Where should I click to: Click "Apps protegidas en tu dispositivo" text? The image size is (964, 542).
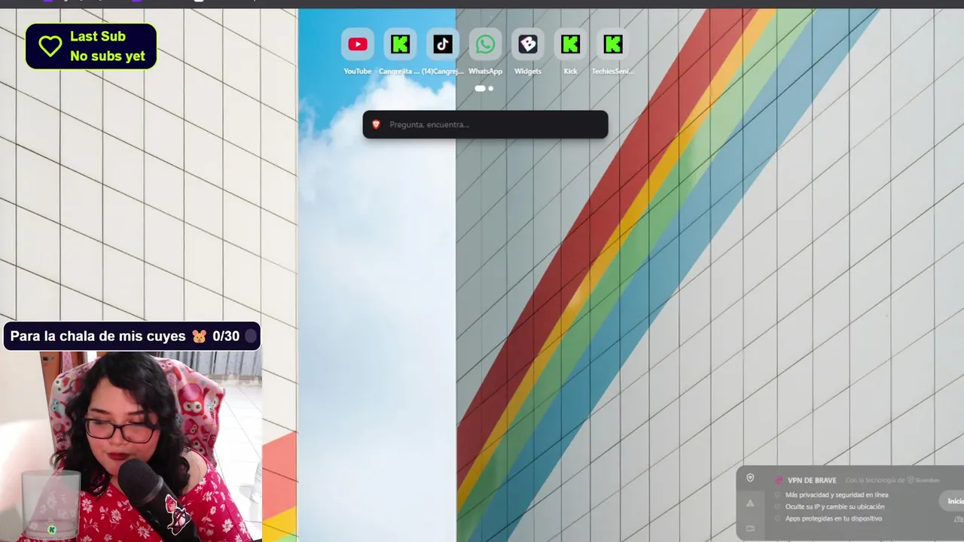pos(834,519)
